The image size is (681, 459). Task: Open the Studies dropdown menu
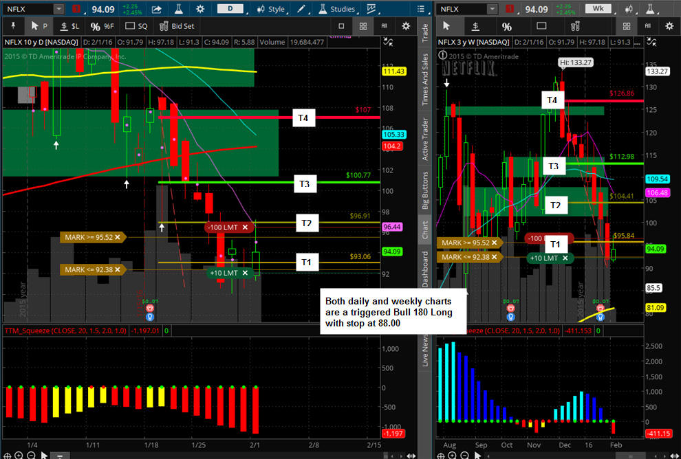pyautogui.click(x=337, y=9)
